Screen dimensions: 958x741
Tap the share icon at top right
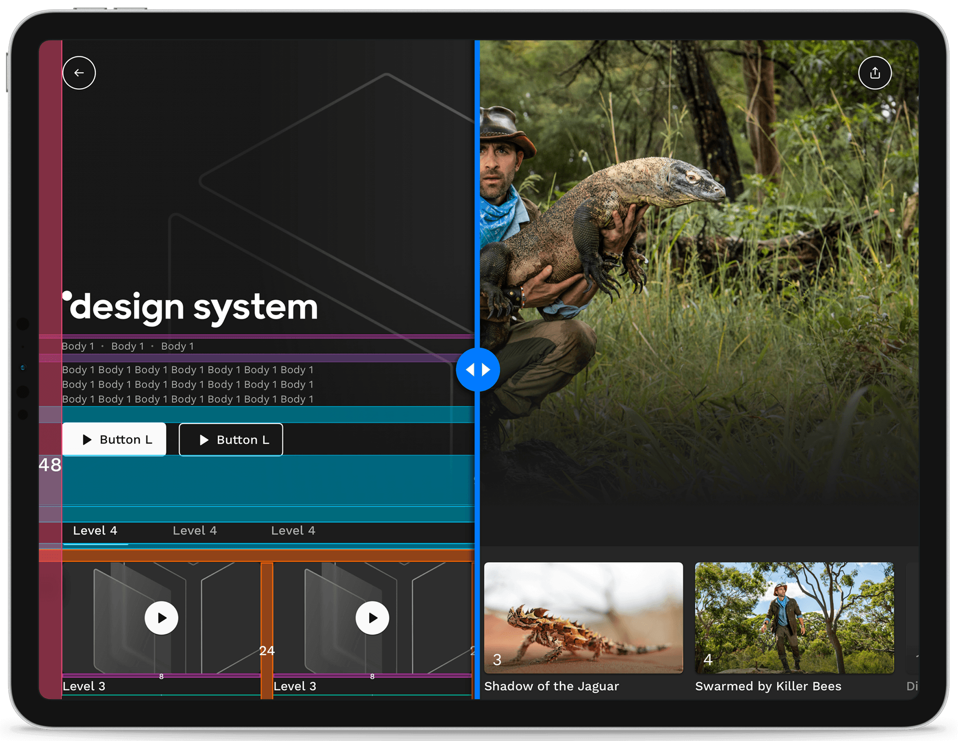pyautogui.click(x=875, y=73)
